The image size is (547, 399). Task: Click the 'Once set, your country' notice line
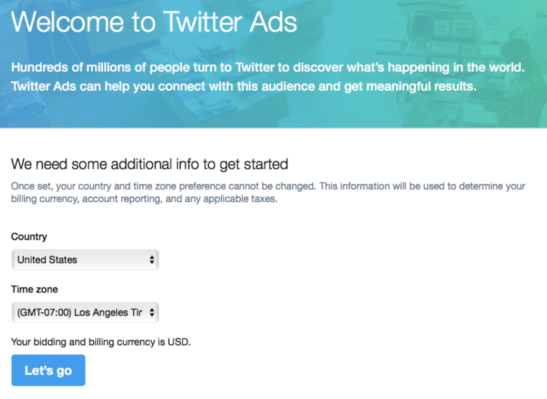[x=268, y=186]
